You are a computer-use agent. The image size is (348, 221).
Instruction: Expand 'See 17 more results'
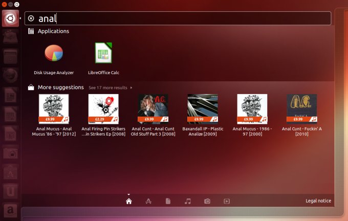pos(110,87)
